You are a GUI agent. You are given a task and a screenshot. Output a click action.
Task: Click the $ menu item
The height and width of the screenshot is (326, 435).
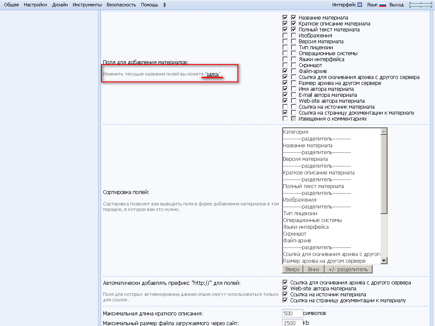pyautogui.click(x=164, y=5)
